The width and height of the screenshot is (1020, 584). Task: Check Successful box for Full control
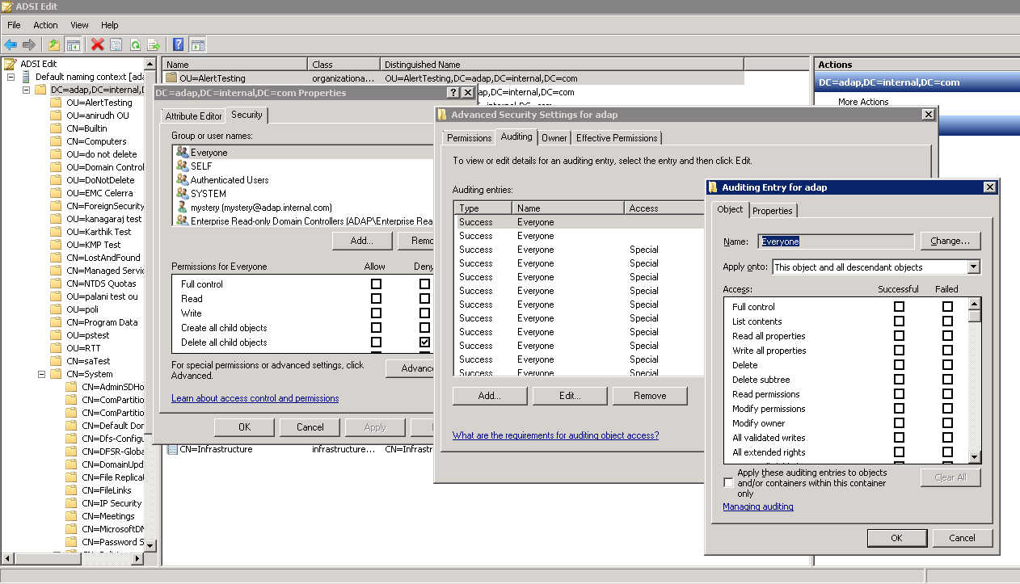tap(899, 307)
